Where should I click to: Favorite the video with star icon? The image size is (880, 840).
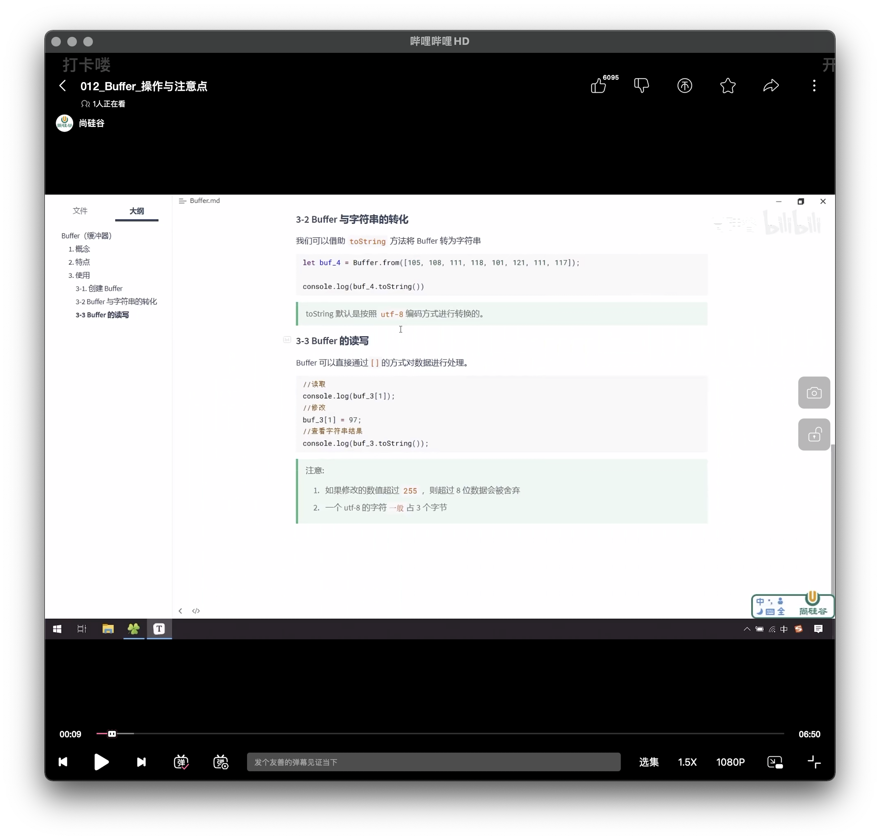pos(728,86)
